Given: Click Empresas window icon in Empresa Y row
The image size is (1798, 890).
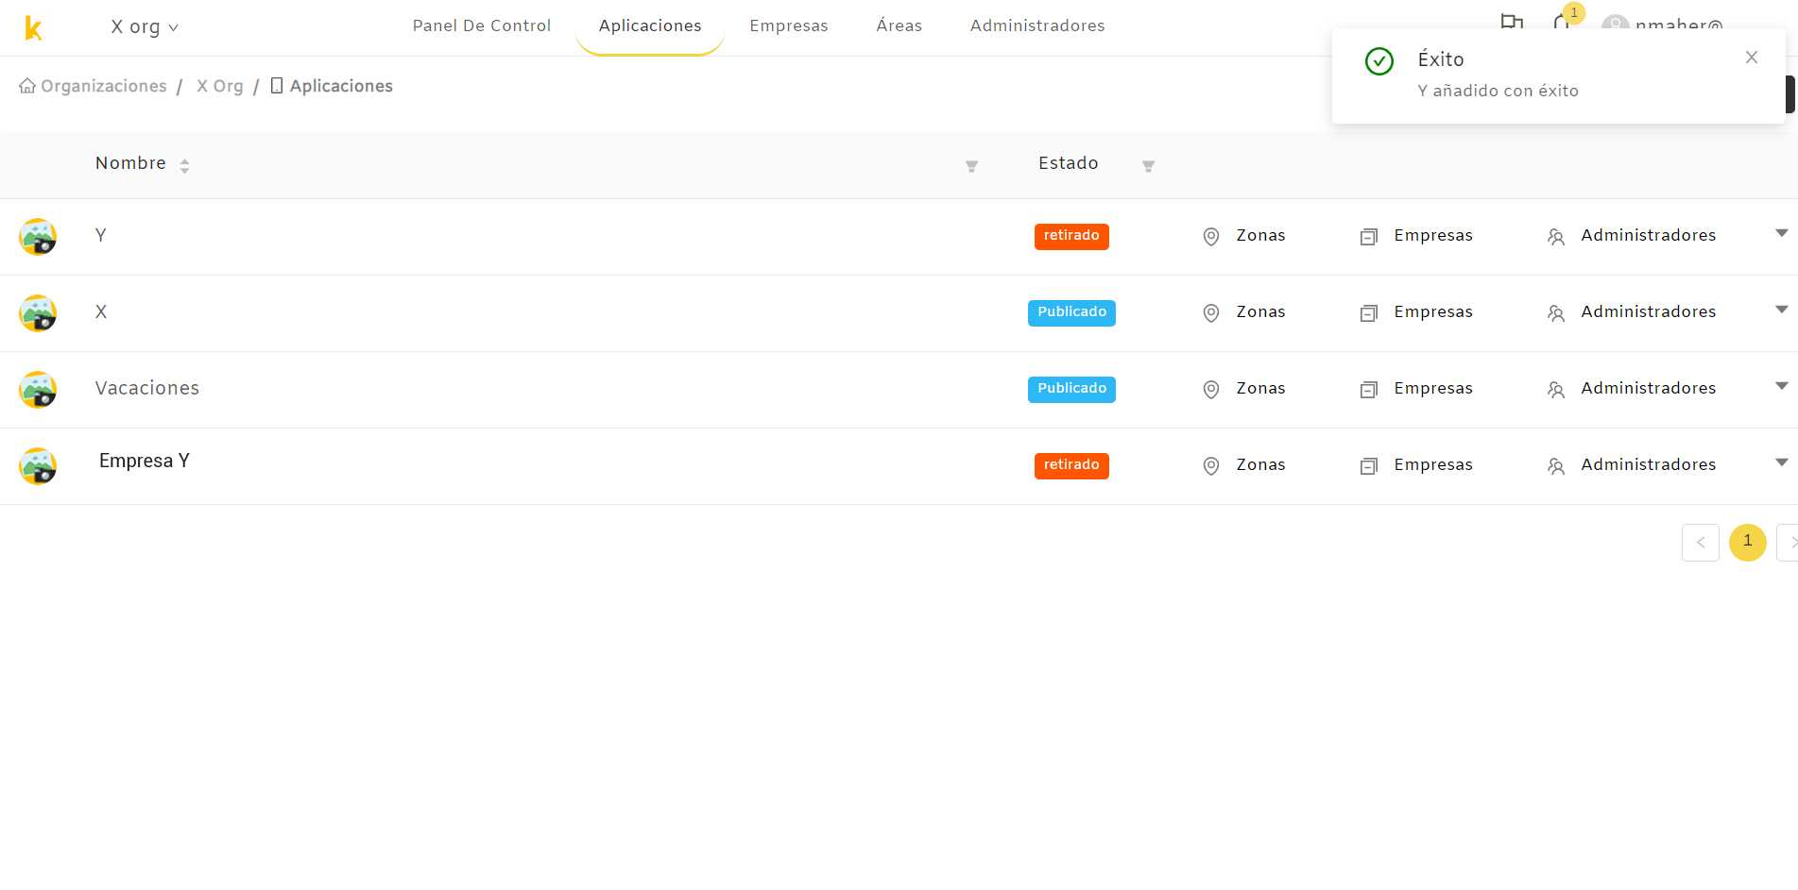Looking at the screenshot, I should [x=1369, y=466].
